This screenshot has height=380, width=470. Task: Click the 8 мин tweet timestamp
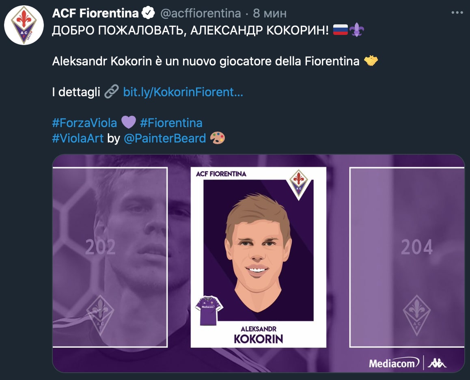(x=270, y=13)
